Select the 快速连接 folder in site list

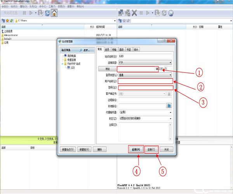click(x=72, y=60)
